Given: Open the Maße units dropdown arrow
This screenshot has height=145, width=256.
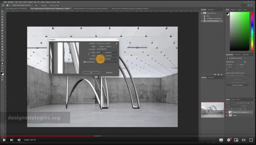Looking at the screenshot, I should tap(97, 47).
